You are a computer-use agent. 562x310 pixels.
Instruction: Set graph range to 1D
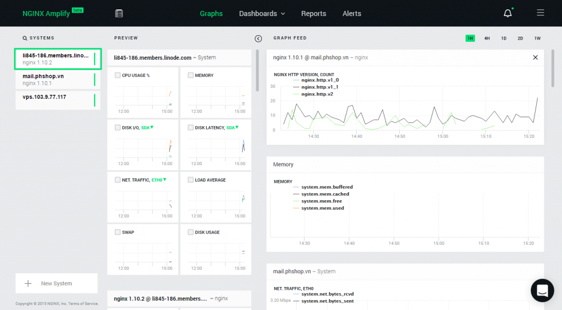[x=504, y=38]
